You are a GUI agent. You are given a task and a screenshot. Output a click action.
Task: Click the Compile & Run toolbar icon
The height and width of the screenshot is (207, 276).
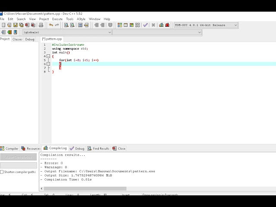[x=132, y=25]
